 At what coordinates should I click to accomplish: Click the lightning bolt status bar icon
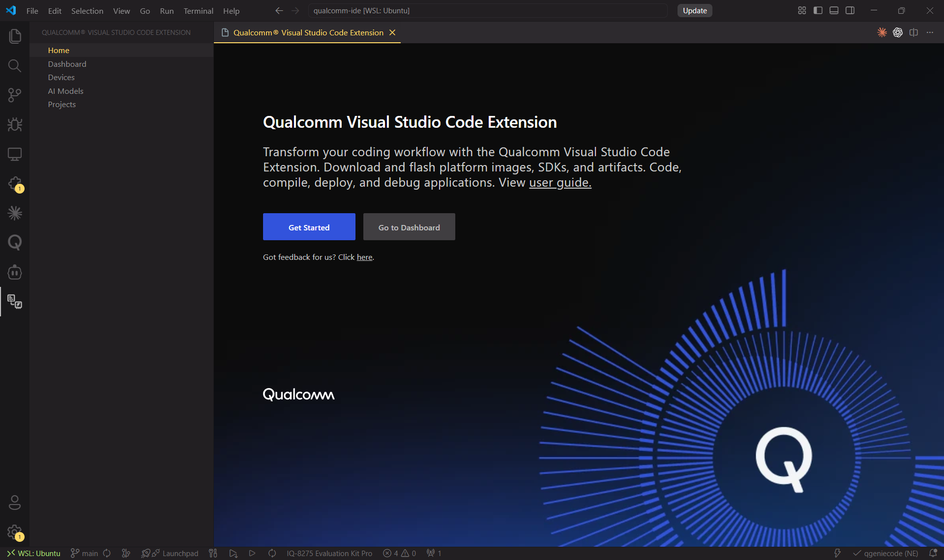837,553
